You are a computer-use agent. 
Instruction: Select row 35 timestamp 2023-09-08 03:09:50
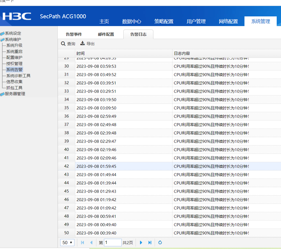pyautogui.click(x=96, y=108)
